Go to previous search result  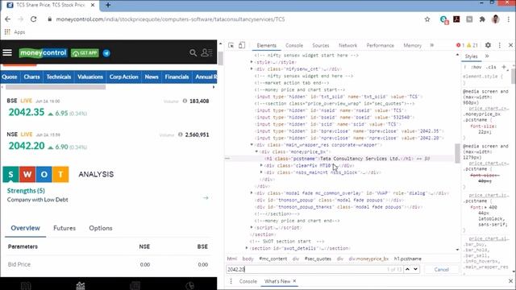coord(407,269)
